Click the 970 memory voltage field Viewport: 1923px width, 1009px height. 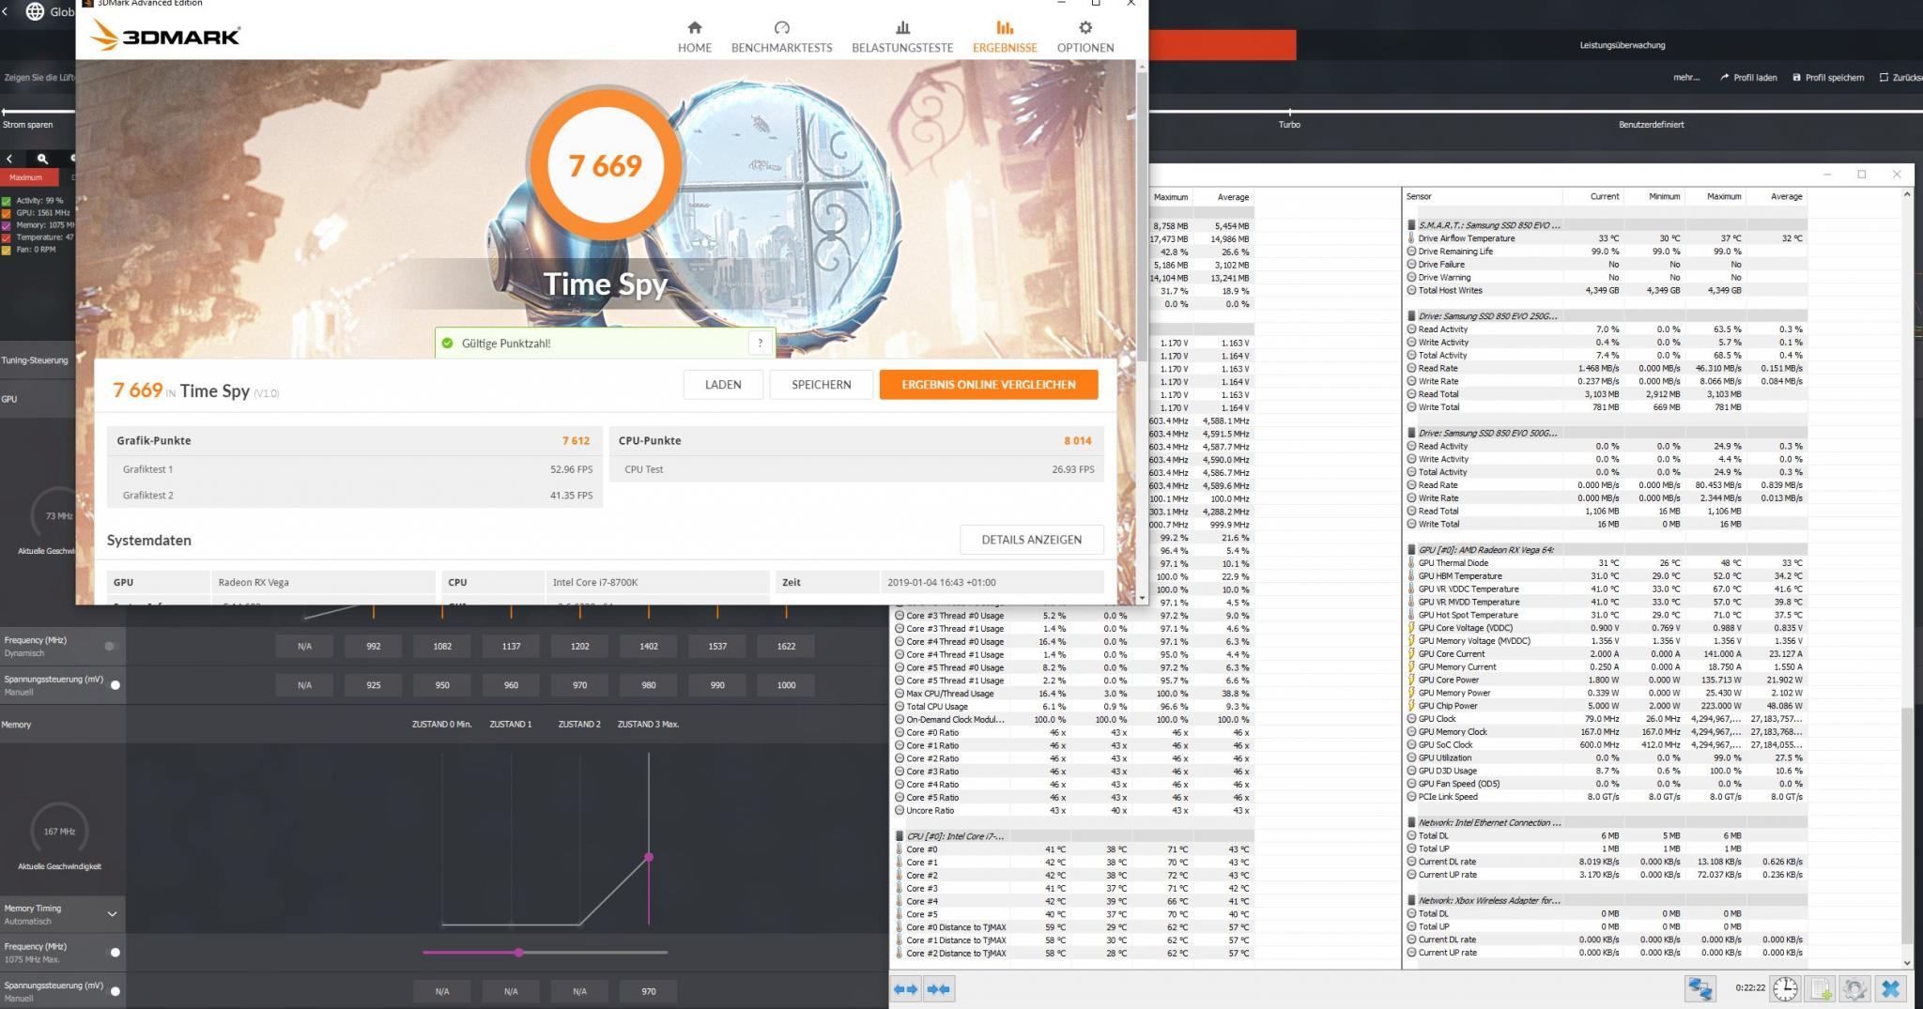648,991
